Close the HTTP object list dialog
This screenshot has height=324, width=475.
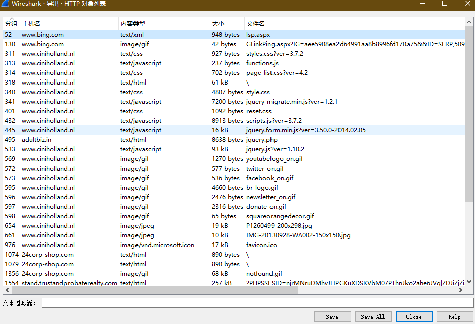click(x=414, y=317)
